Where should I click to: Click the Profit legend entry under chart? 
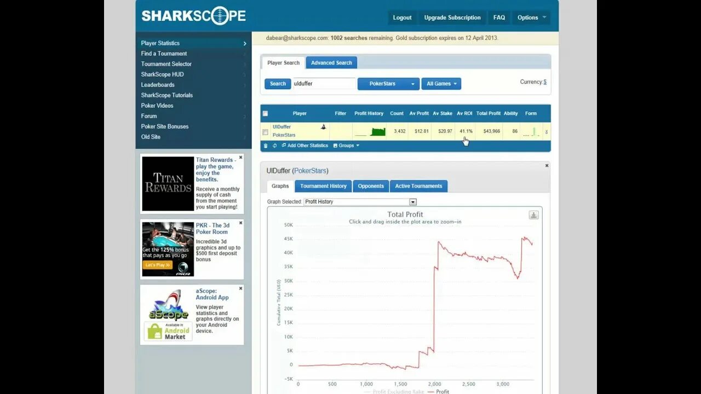click(x=438, y=391)
